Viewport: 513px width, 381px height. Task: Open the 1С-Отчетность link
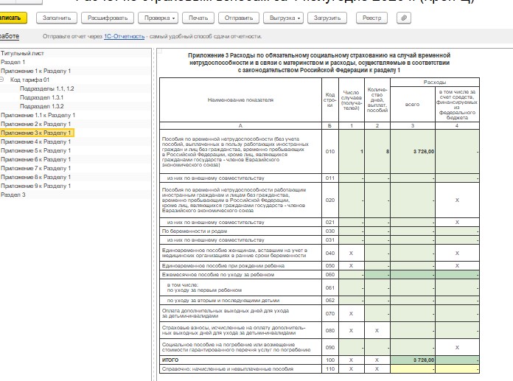[x=124, y=36]
